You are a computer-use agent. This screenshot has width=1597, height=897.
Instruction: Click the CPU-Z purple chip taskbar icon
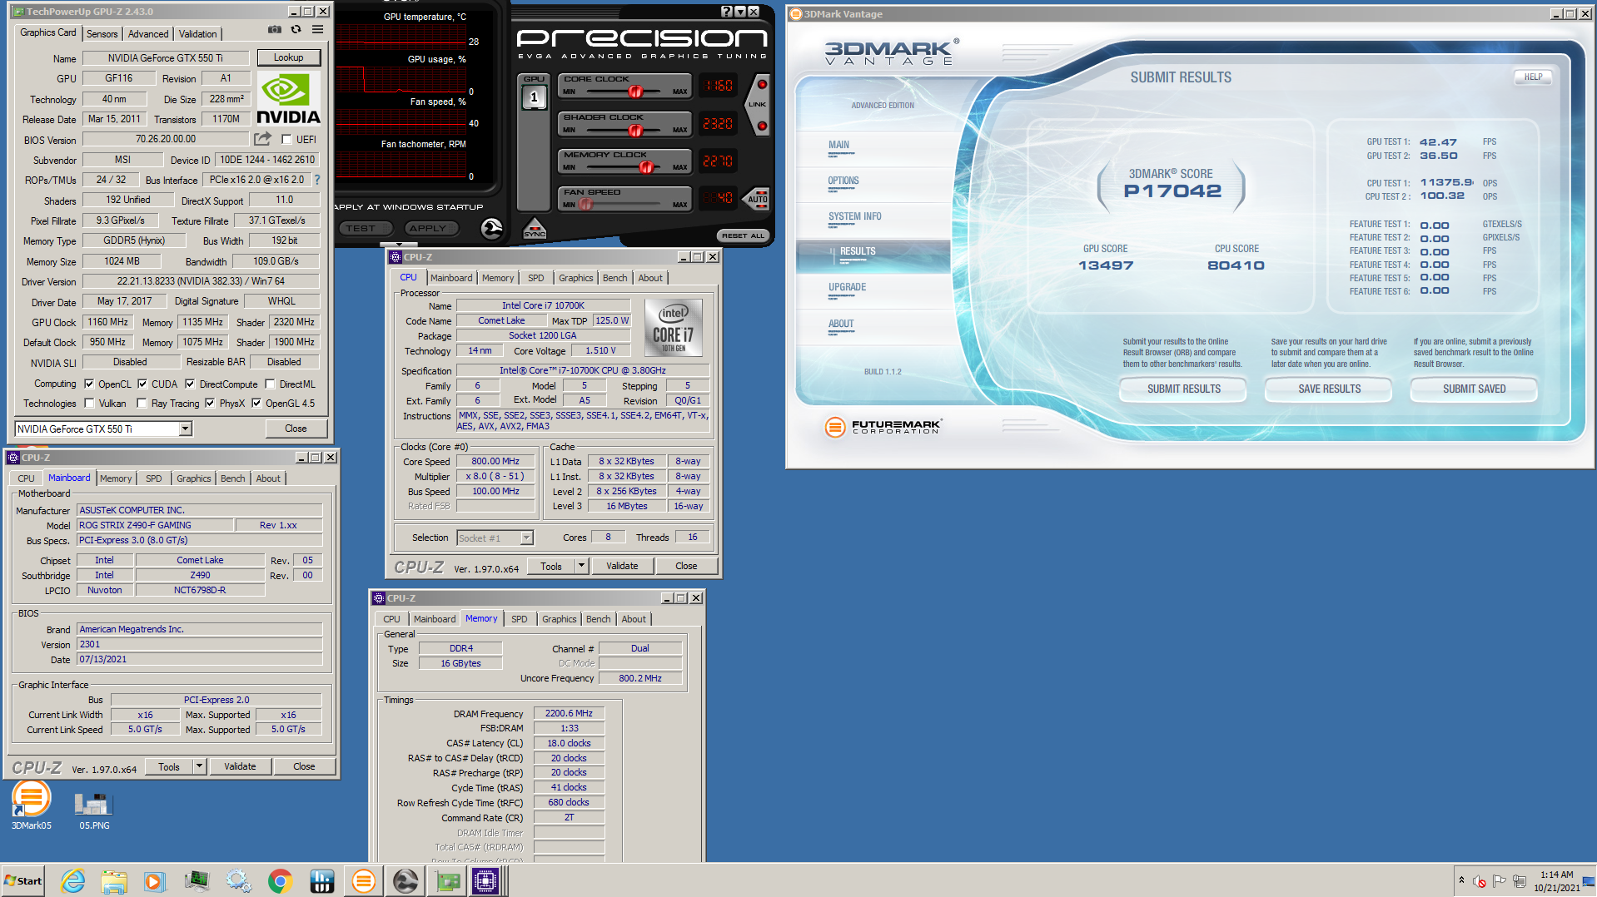point(485,881)
